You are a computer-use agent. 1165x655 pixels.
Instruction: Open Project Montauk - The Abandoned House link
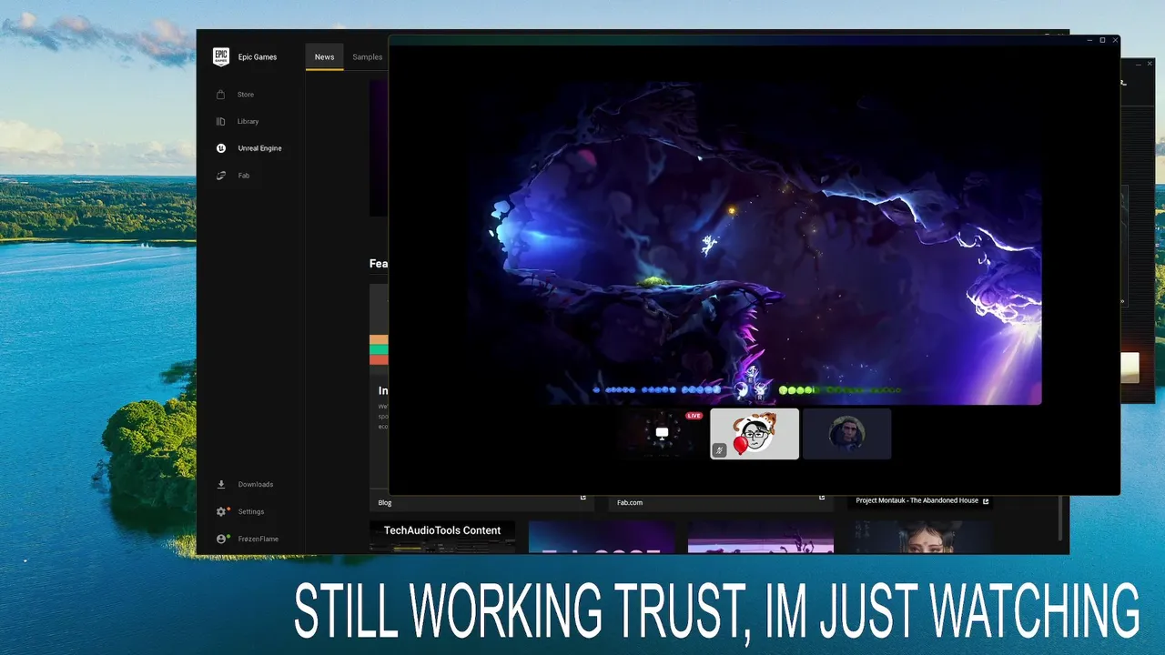[x=922, y=500]
